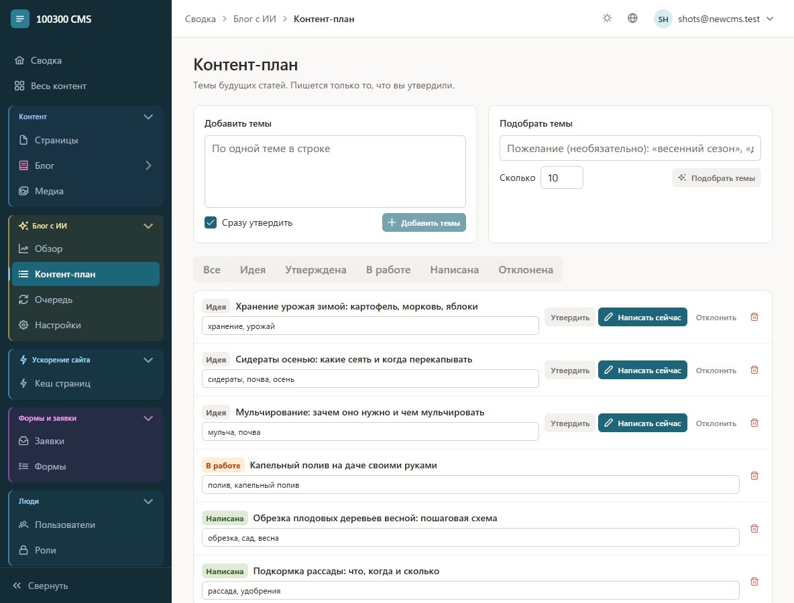Delete the "Сидераты осенью" topic
Screen dimensions: 794x603
click(x=754, y=371)
